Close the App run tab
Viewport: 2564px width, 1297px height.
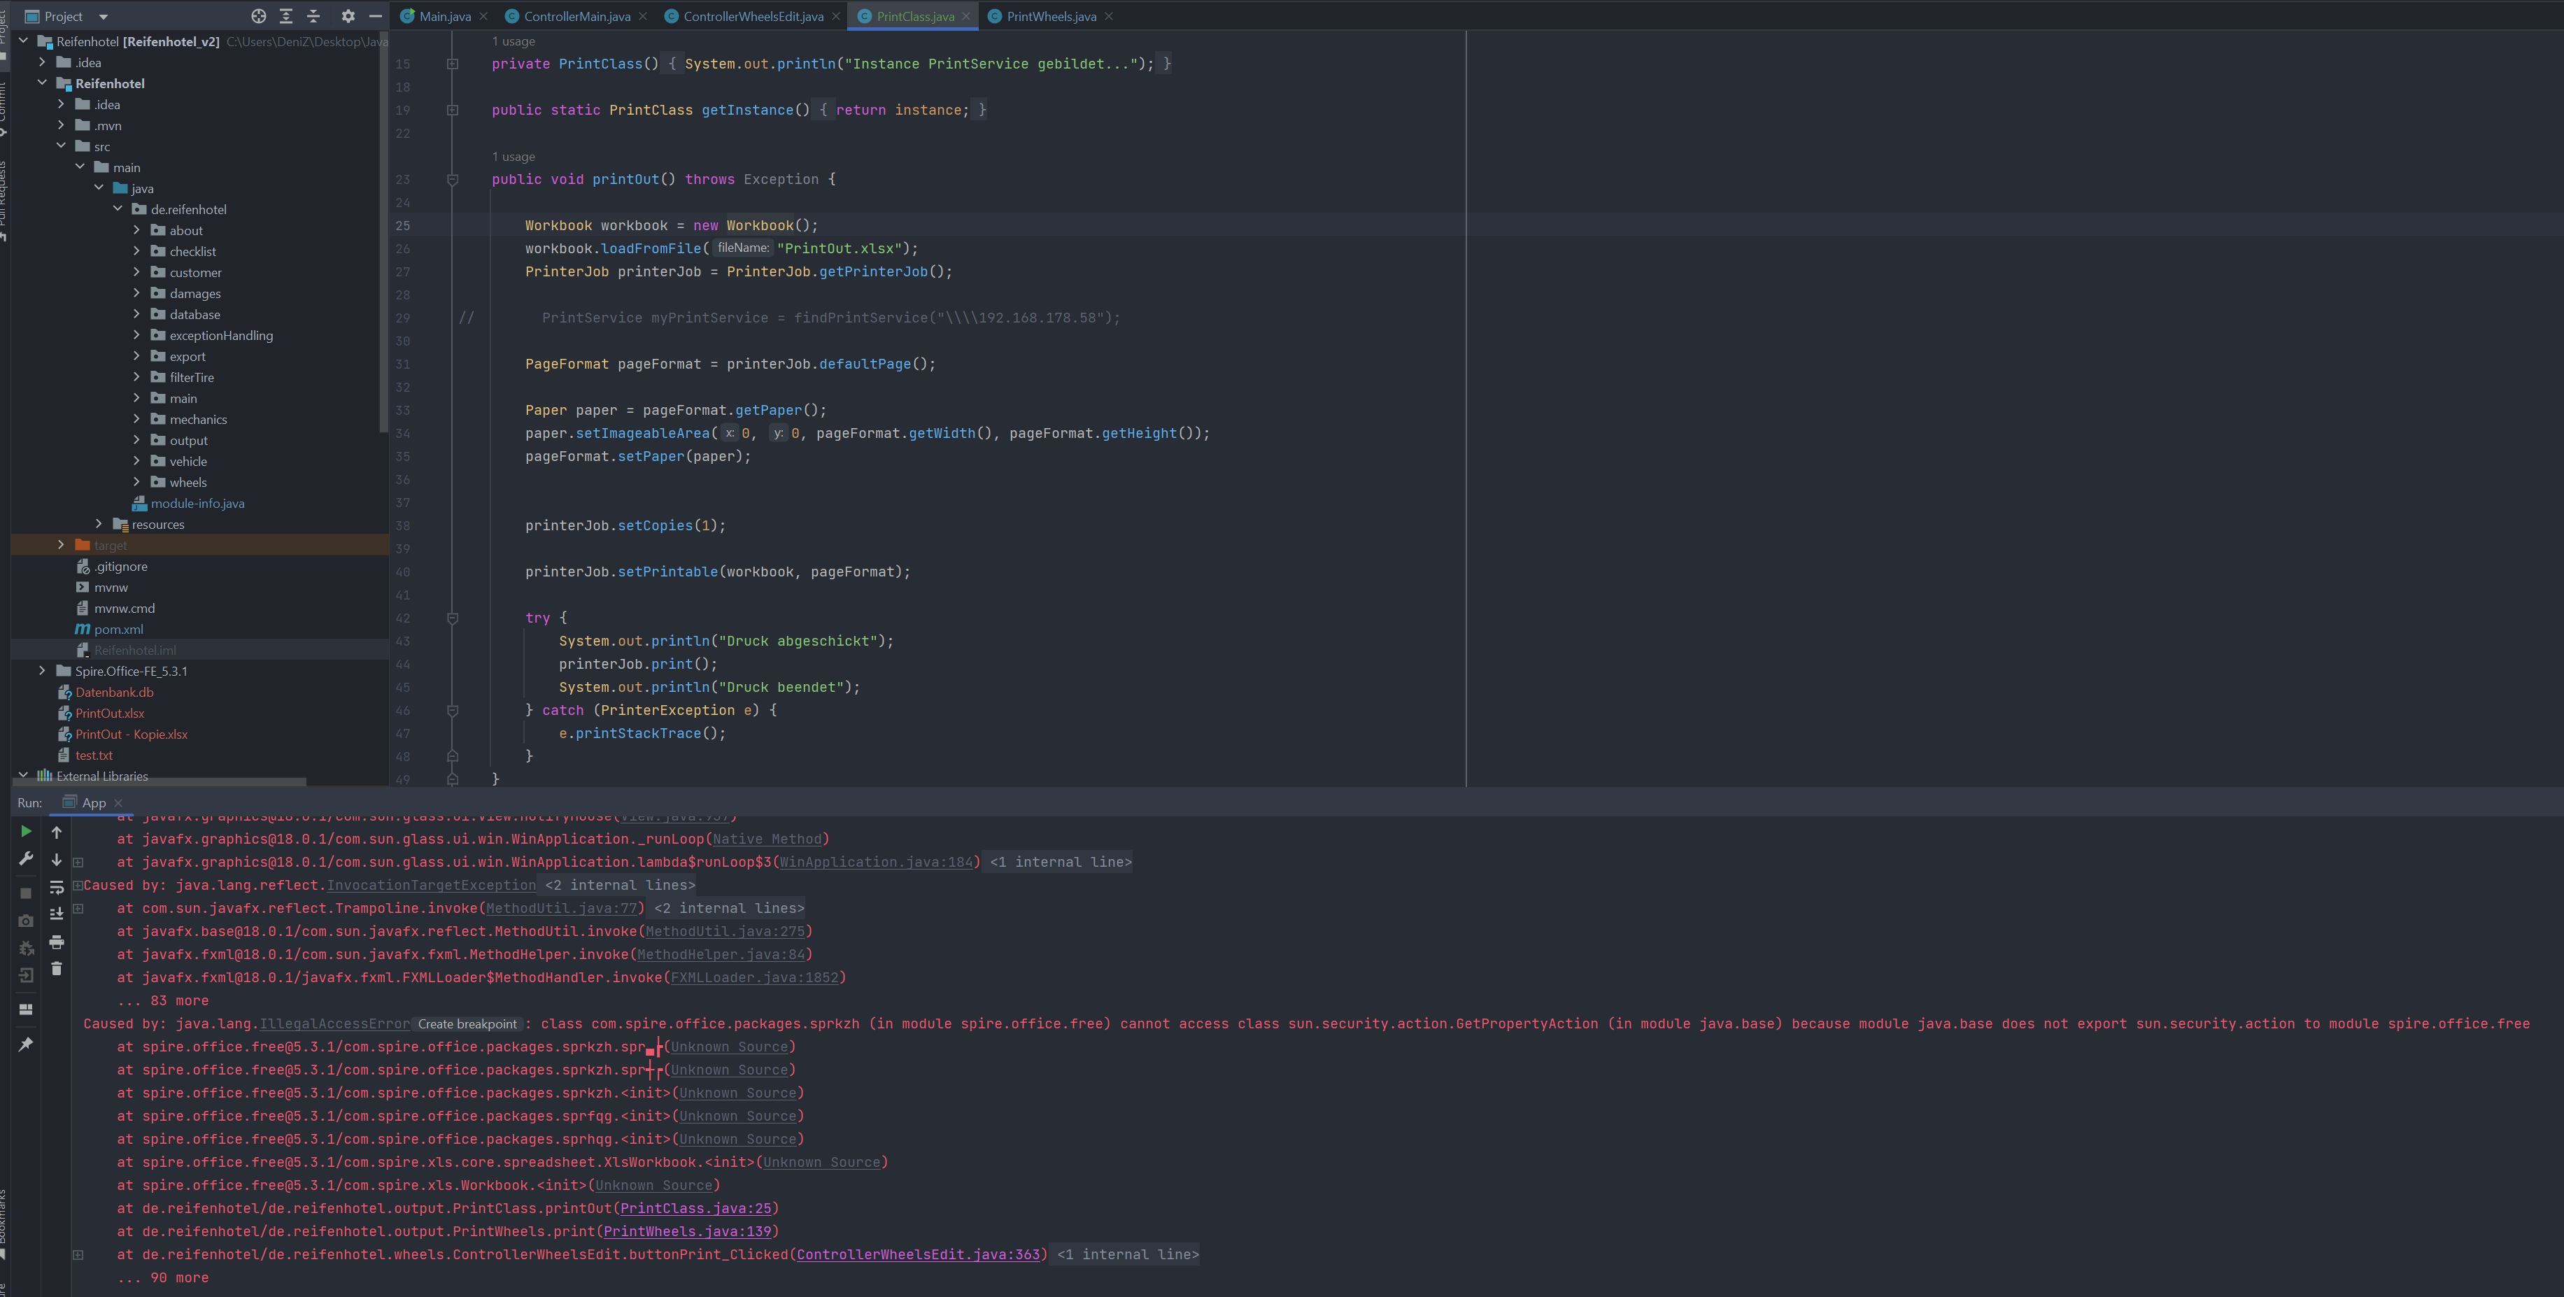pyautogui.click(x=118, y=803)
